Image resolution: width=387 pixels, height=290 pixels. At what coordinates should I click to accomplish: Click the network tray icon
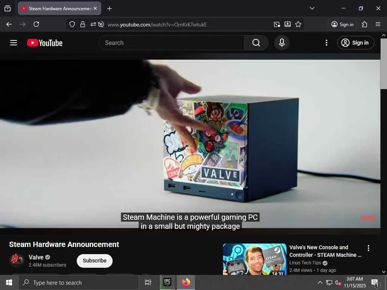click(329, 282)
